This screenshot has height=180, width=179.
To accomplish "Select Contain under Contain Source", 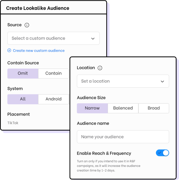I will click(54, 74).
